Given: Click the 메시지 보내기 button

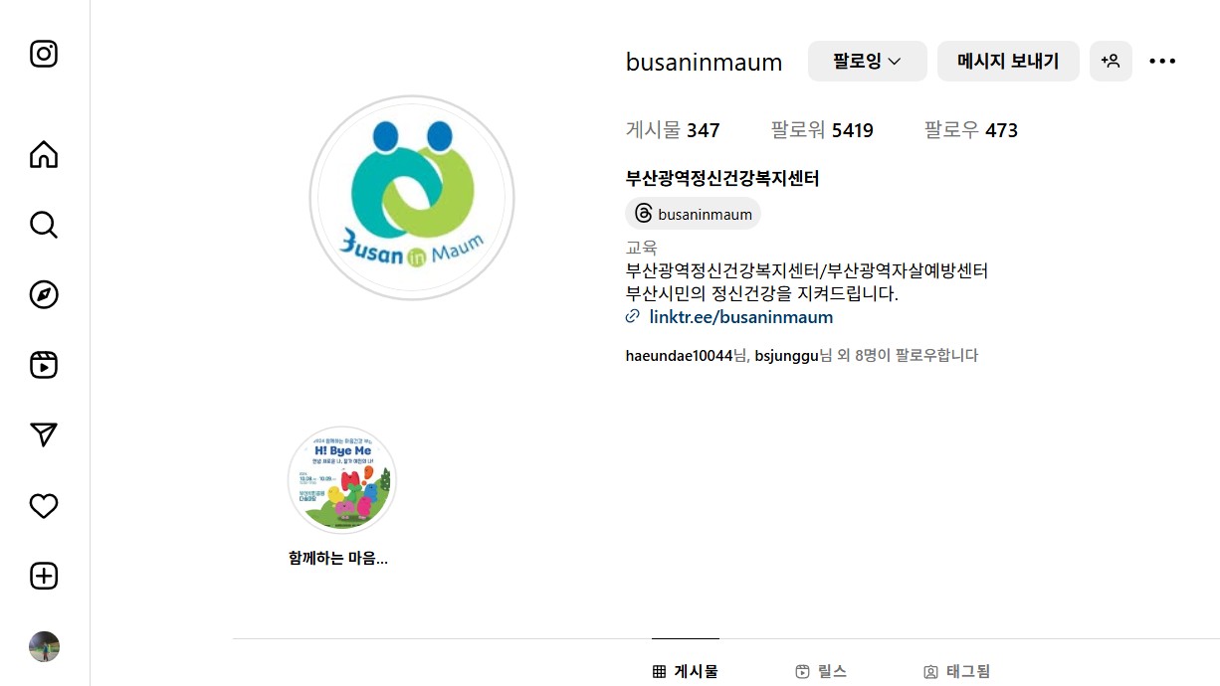Looking at the screenshot, I should click(1008, 61).
